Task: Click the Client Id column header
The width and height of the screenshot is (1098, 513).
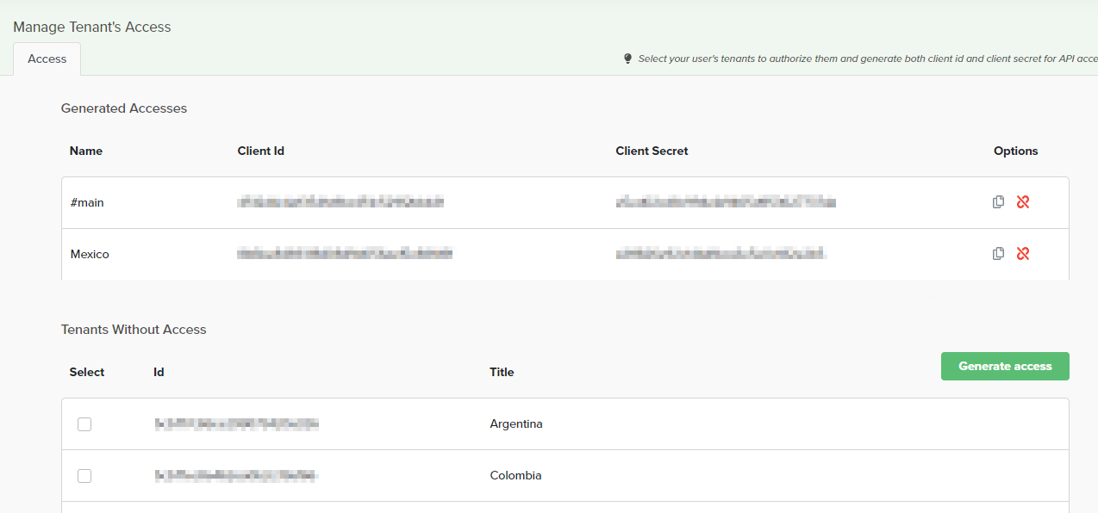Action: 261,151
